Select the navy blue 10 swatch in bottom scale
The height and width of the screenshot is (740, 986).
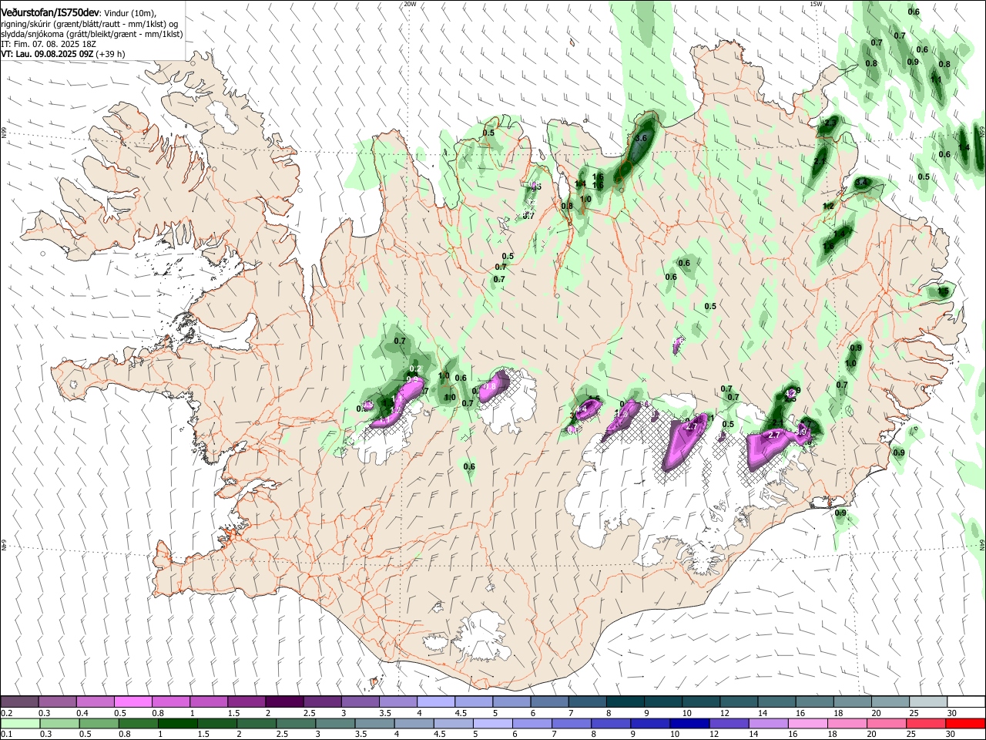pos(689,723)
